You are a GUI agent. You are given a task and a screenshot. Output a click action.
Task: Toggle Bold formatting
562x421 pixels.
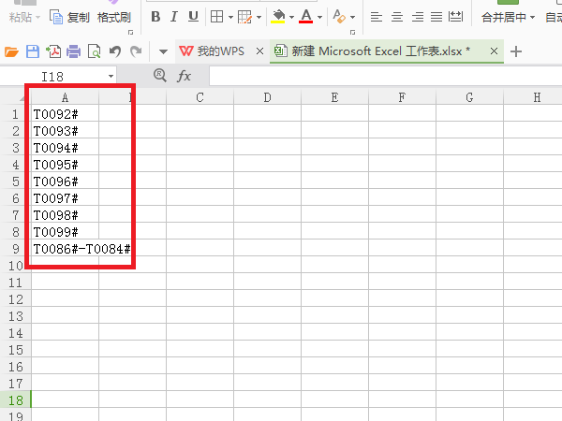(x=155, y=17)
